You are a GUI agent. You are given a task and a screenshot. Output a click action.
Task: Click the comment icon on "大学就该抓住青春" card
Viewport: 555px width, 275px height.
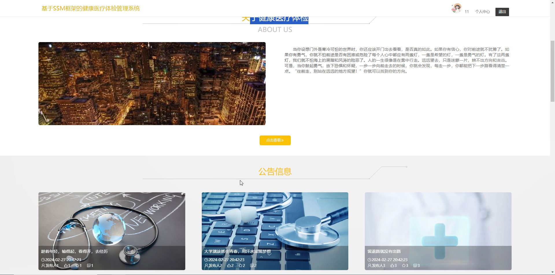pos(252,265)
